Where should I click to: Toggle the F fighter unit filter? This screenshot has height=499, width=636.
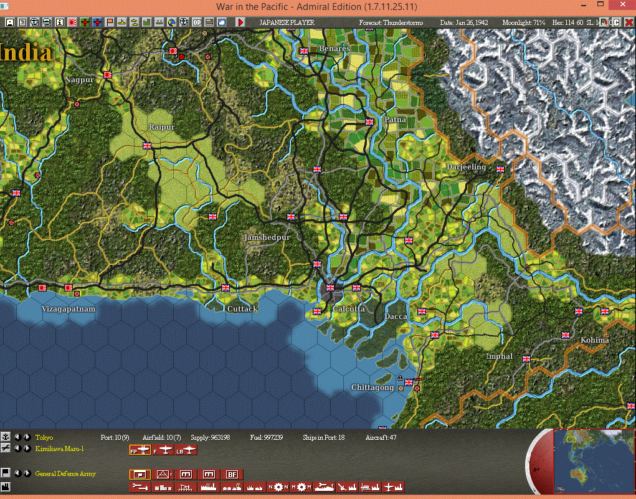click(163, 450)
